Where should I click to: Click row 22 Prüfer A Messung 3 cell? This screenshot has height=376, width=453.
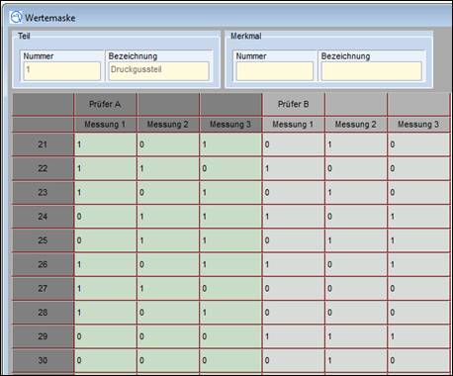click(x=230, y=168)
